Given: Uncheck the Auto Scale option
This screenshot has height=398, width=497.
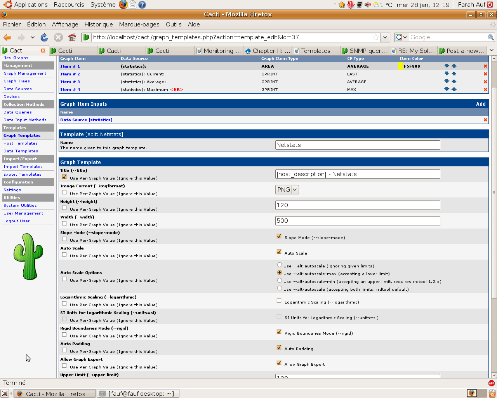Looking at the screenshot, I should click(x=279, y=252).
